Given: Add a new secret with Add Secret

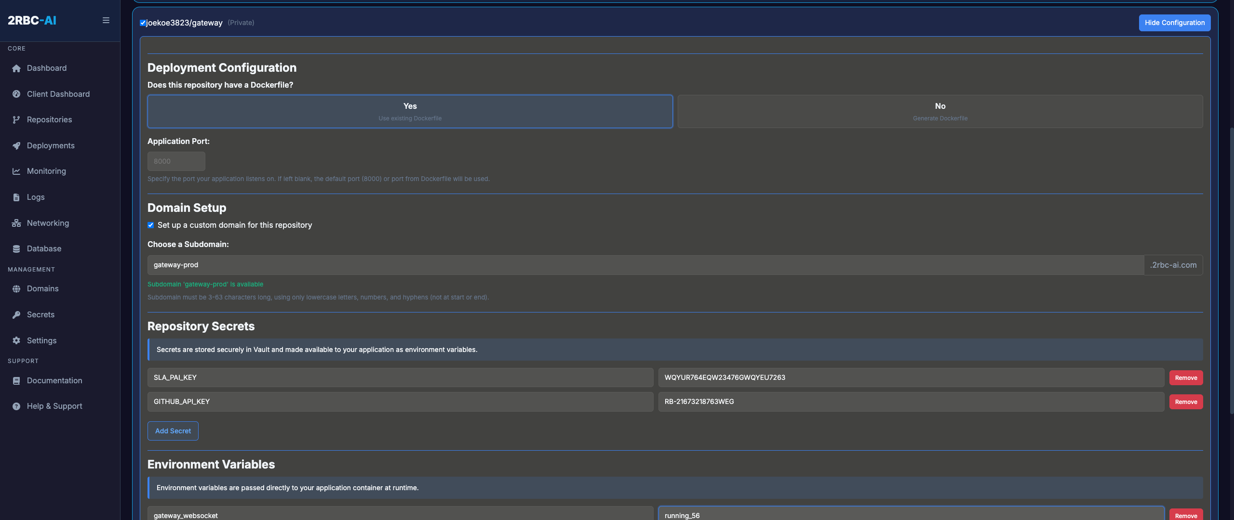Looking at the screenshot, I should [x=173, y=431].
